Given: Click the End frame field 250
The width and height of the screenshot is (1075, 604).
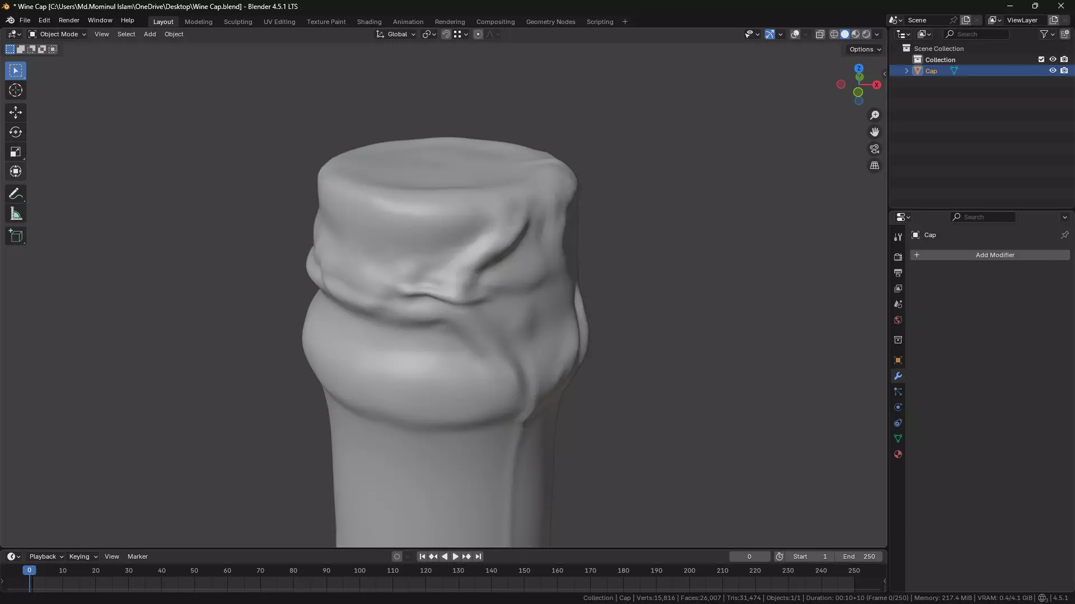Looking at the screenshot, I should 859,556.
